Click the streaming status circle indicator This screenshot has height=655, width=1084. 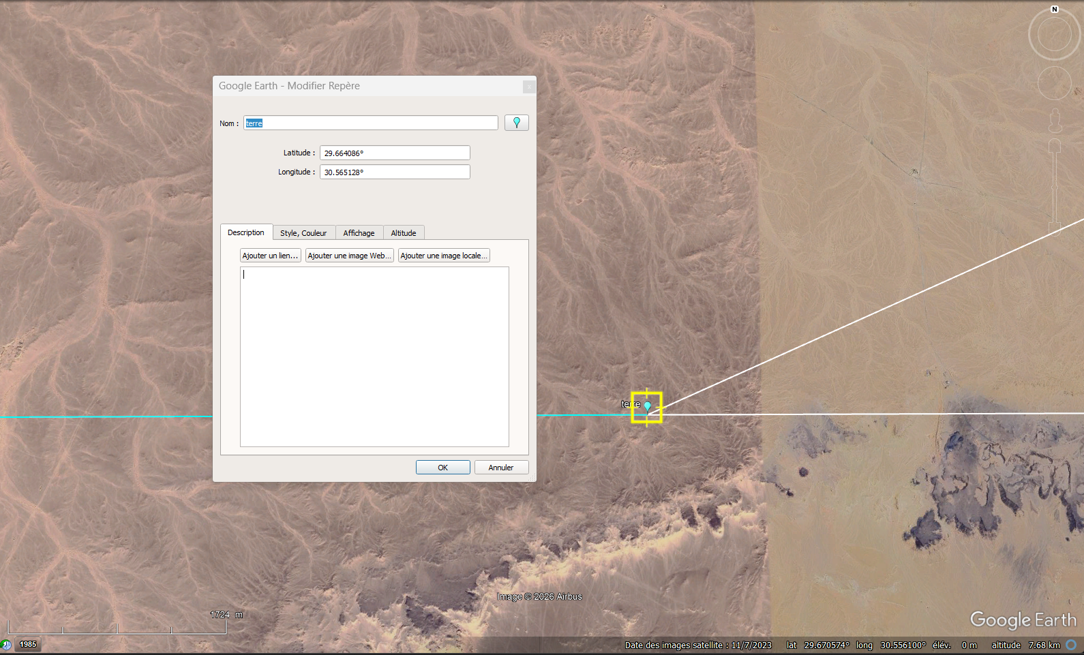click(x=1071, y=645)
